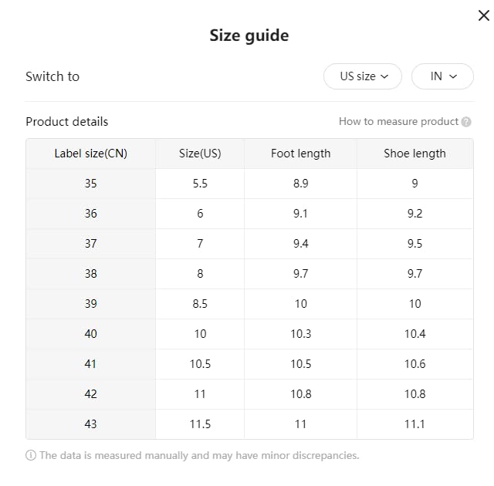This screenshot has height=486, width=494.
Task: Expand the IN unit dropdown
Action: tap(442, 76)
